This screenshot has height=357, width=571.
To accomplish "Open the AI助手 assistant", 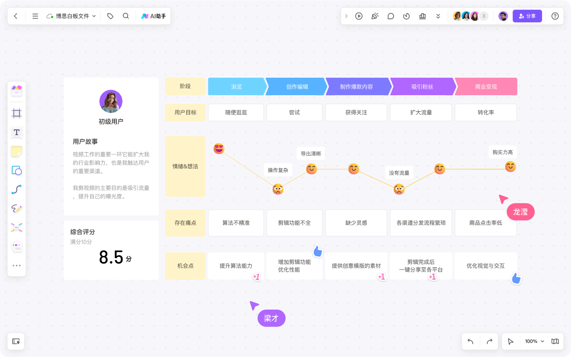I will pos(153,16).
